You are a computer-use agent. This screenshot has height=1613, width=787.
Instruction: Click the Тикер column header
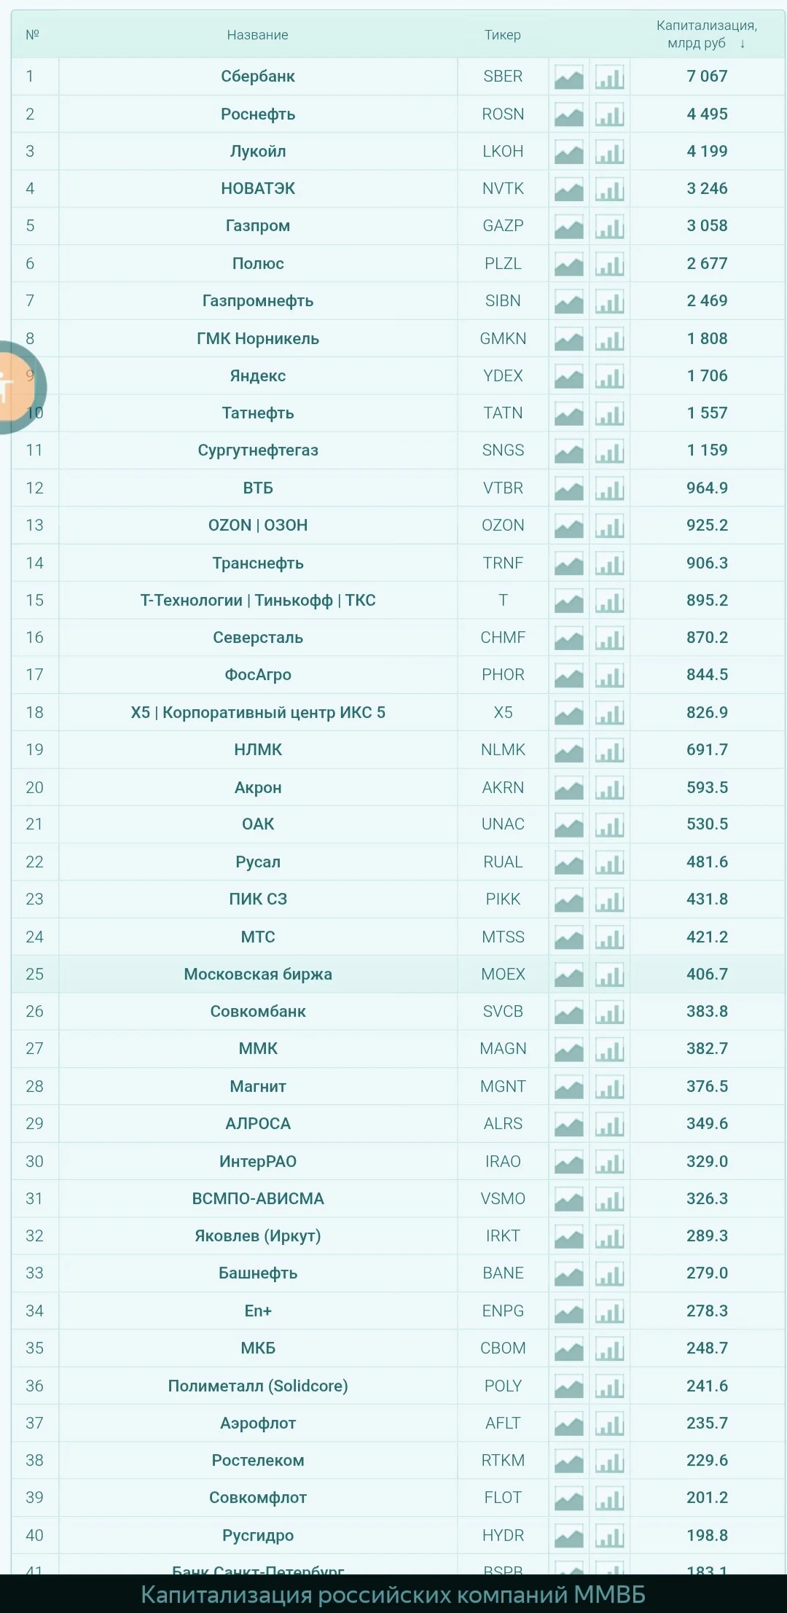pyautogui.click(x=503, y=35)
